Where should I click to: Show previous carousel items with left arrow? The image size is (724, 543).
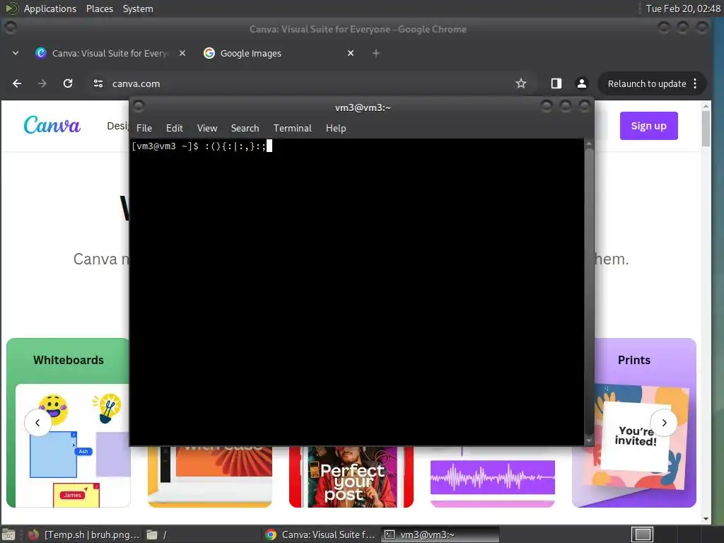(37, 423)
